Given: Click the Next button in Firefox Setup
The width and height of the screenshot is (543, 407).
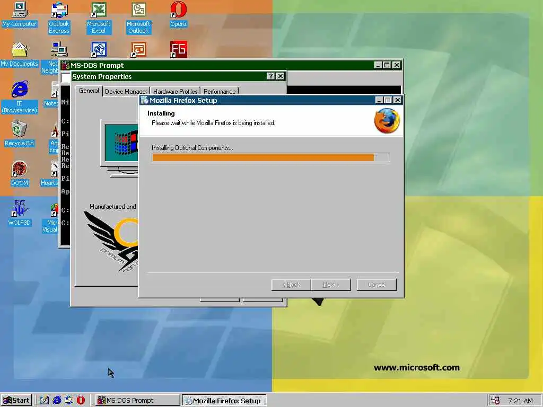Looking at the screenshot, I should pos(331,285).
